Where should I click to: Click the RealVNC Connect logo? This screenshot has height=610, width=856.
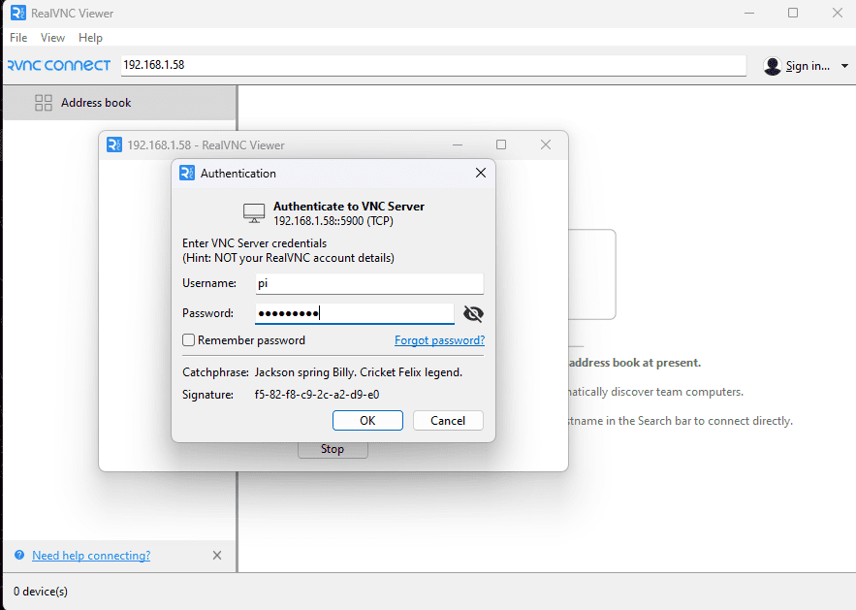[x=58, y=65]
